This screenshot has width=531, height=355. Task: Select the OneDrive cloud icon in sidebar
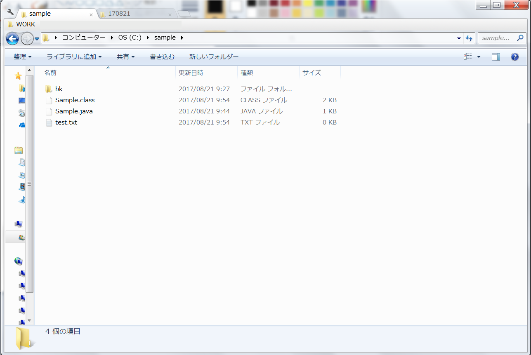22,125
